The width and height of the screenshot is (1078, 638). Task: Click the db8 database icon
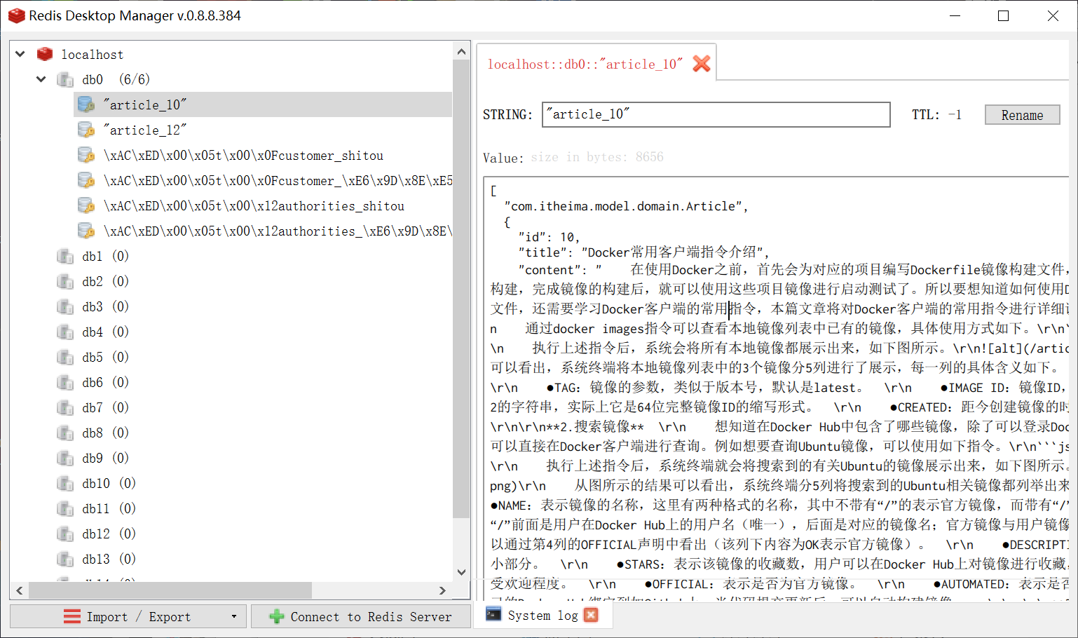[65, 433]
